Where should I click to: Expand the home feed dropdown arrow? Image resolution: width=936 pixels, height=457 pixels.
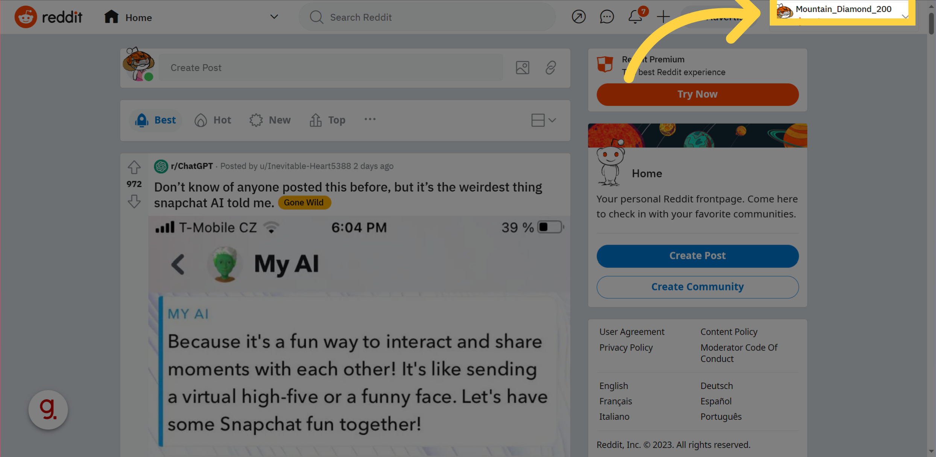[274, 17]
